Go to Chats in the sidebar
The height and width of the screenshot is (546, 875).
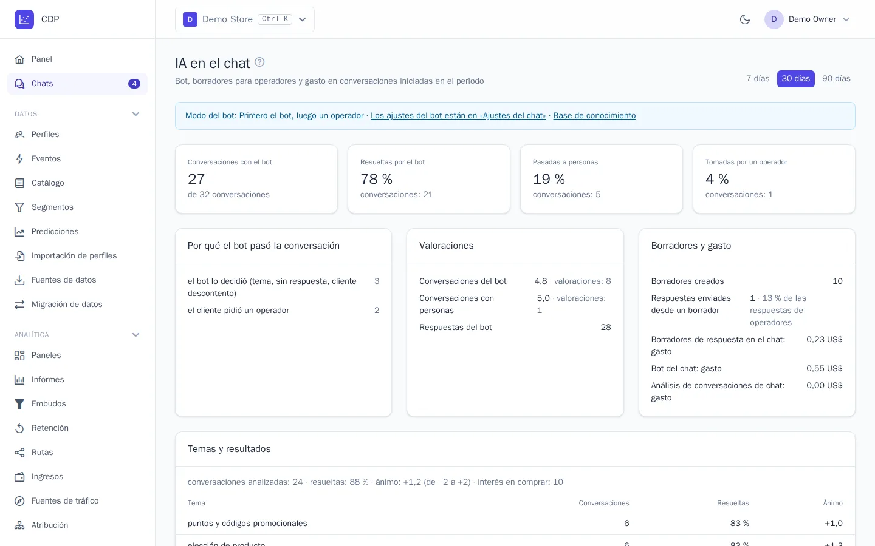coord(77,84)
